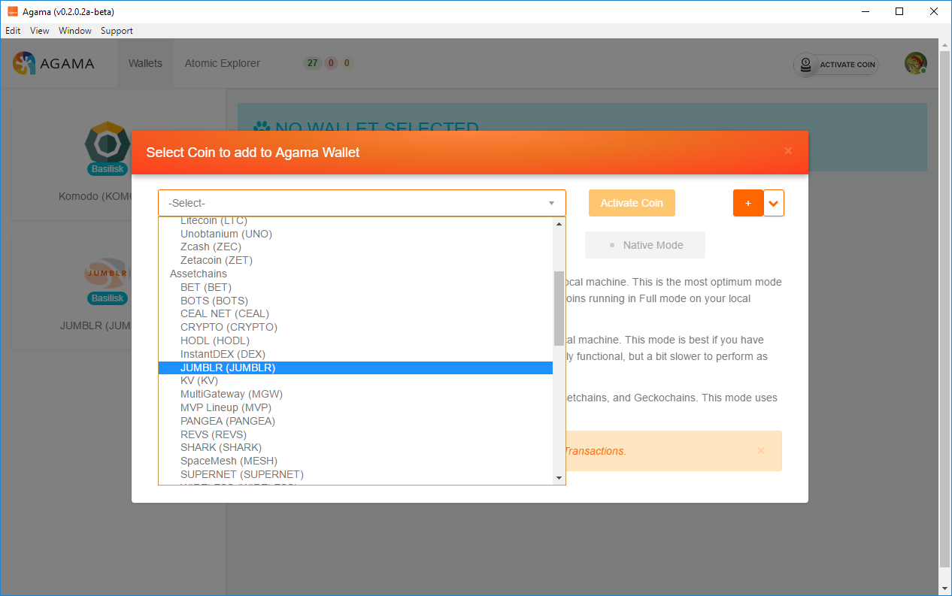Select the Native Mode option

coord(645,245)
